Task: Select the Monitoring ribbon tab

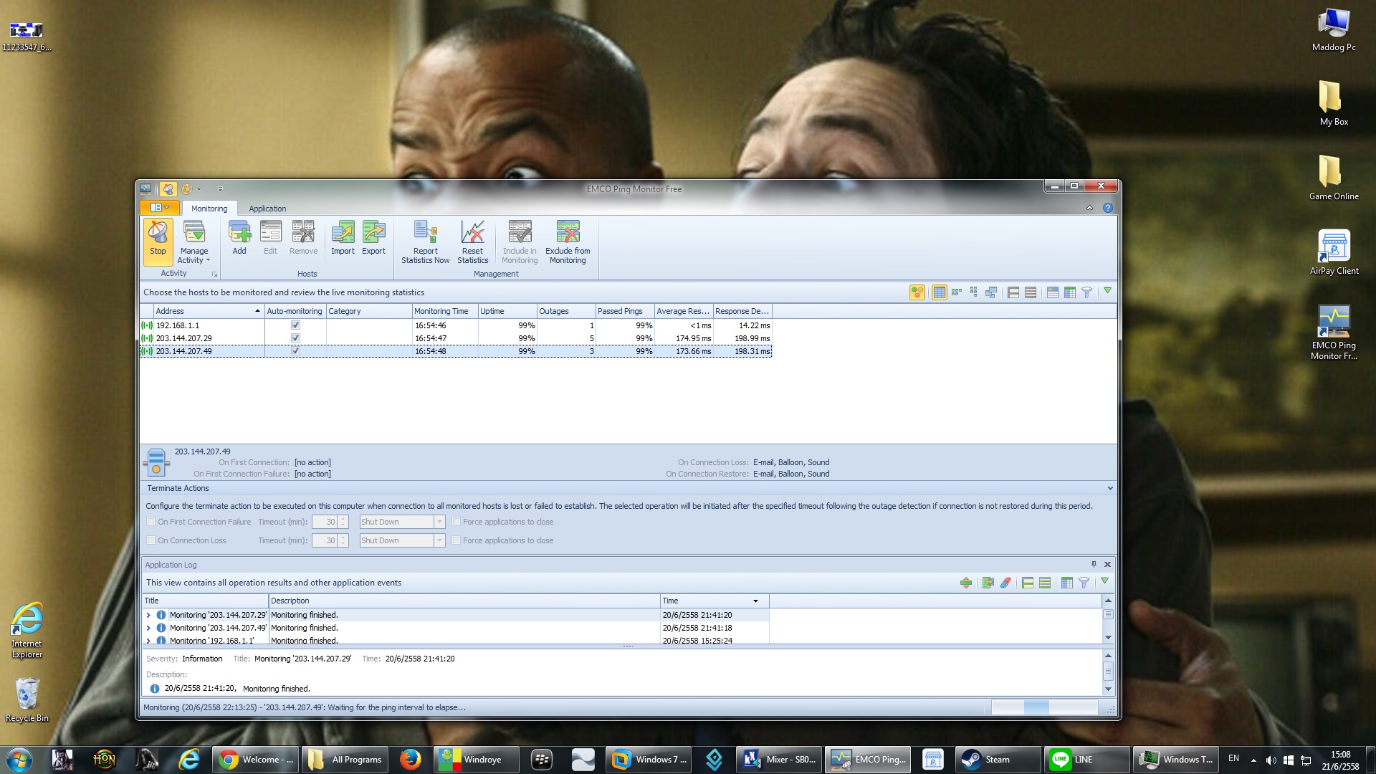Action: pos(209,209)
